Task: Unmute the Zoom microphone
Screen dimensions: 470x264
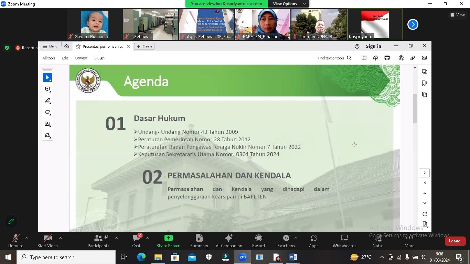Action: coord(16,241)
